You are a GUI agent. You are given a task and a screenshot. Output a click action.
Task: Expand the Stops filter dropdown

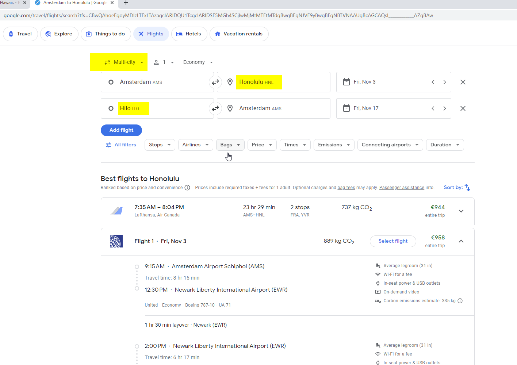point(160,145)
